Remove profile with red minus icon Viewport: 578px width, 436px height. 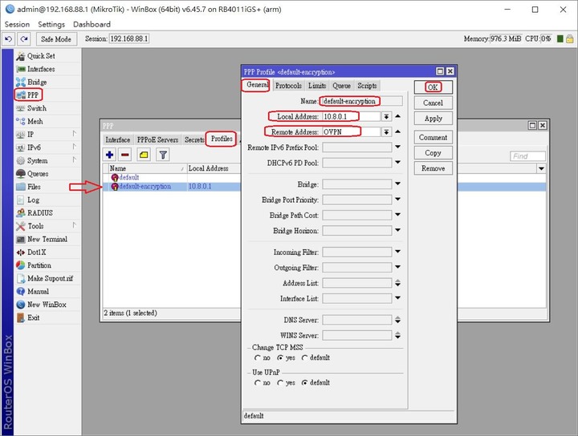click(125, 155)
